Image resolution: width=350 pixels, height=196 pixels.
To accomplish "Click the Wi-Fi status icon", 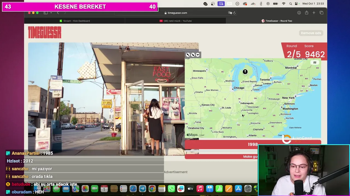I will (284, 4).
